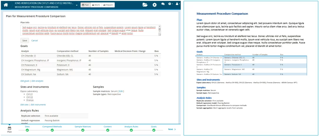The image size is (320, 137).
Task: Click the Cancel link
Action: click(34, 40)
